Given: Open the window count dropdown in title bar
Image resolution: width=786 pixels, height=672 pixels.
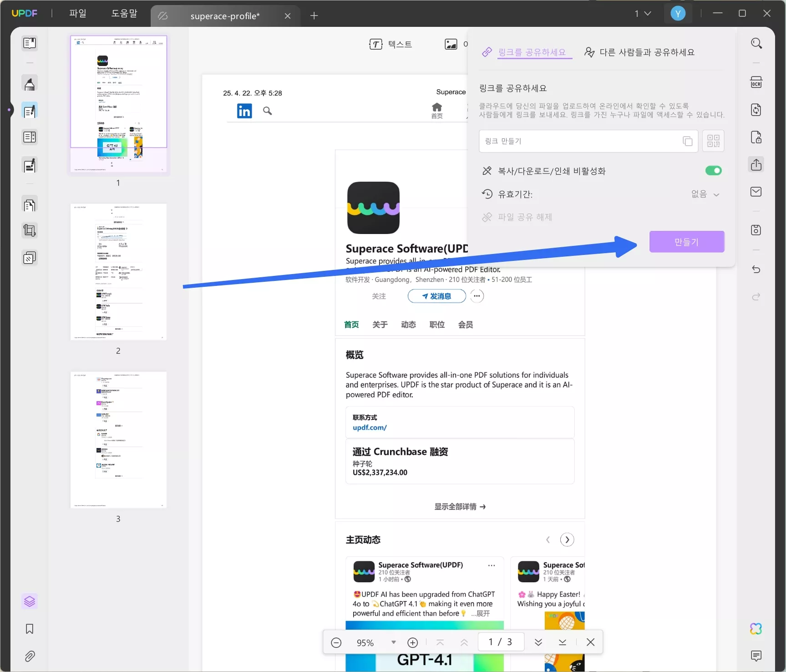Looking at the screenshot, I should click(x=643, y=14).
